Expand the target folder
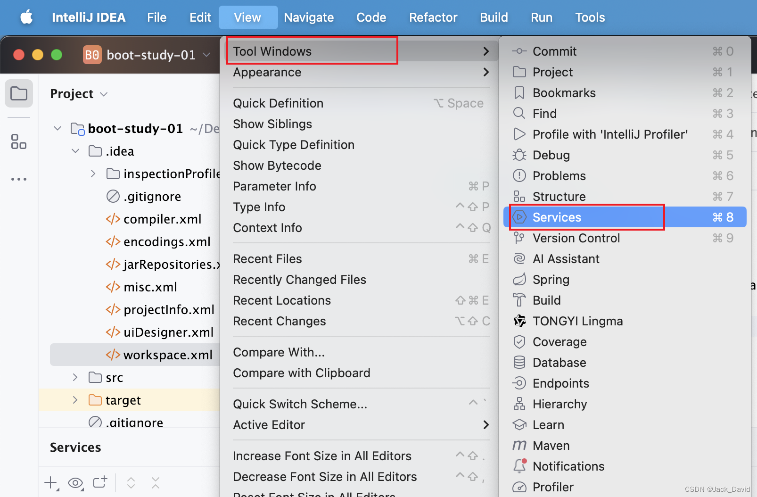The height and width of the screenshot is (497, 757). click(x=75, y=400)
